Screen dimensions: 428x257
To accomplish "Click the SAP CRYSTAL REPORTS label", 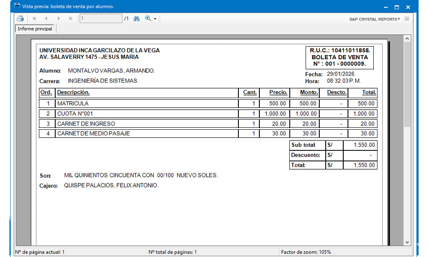I will (374, 19).
